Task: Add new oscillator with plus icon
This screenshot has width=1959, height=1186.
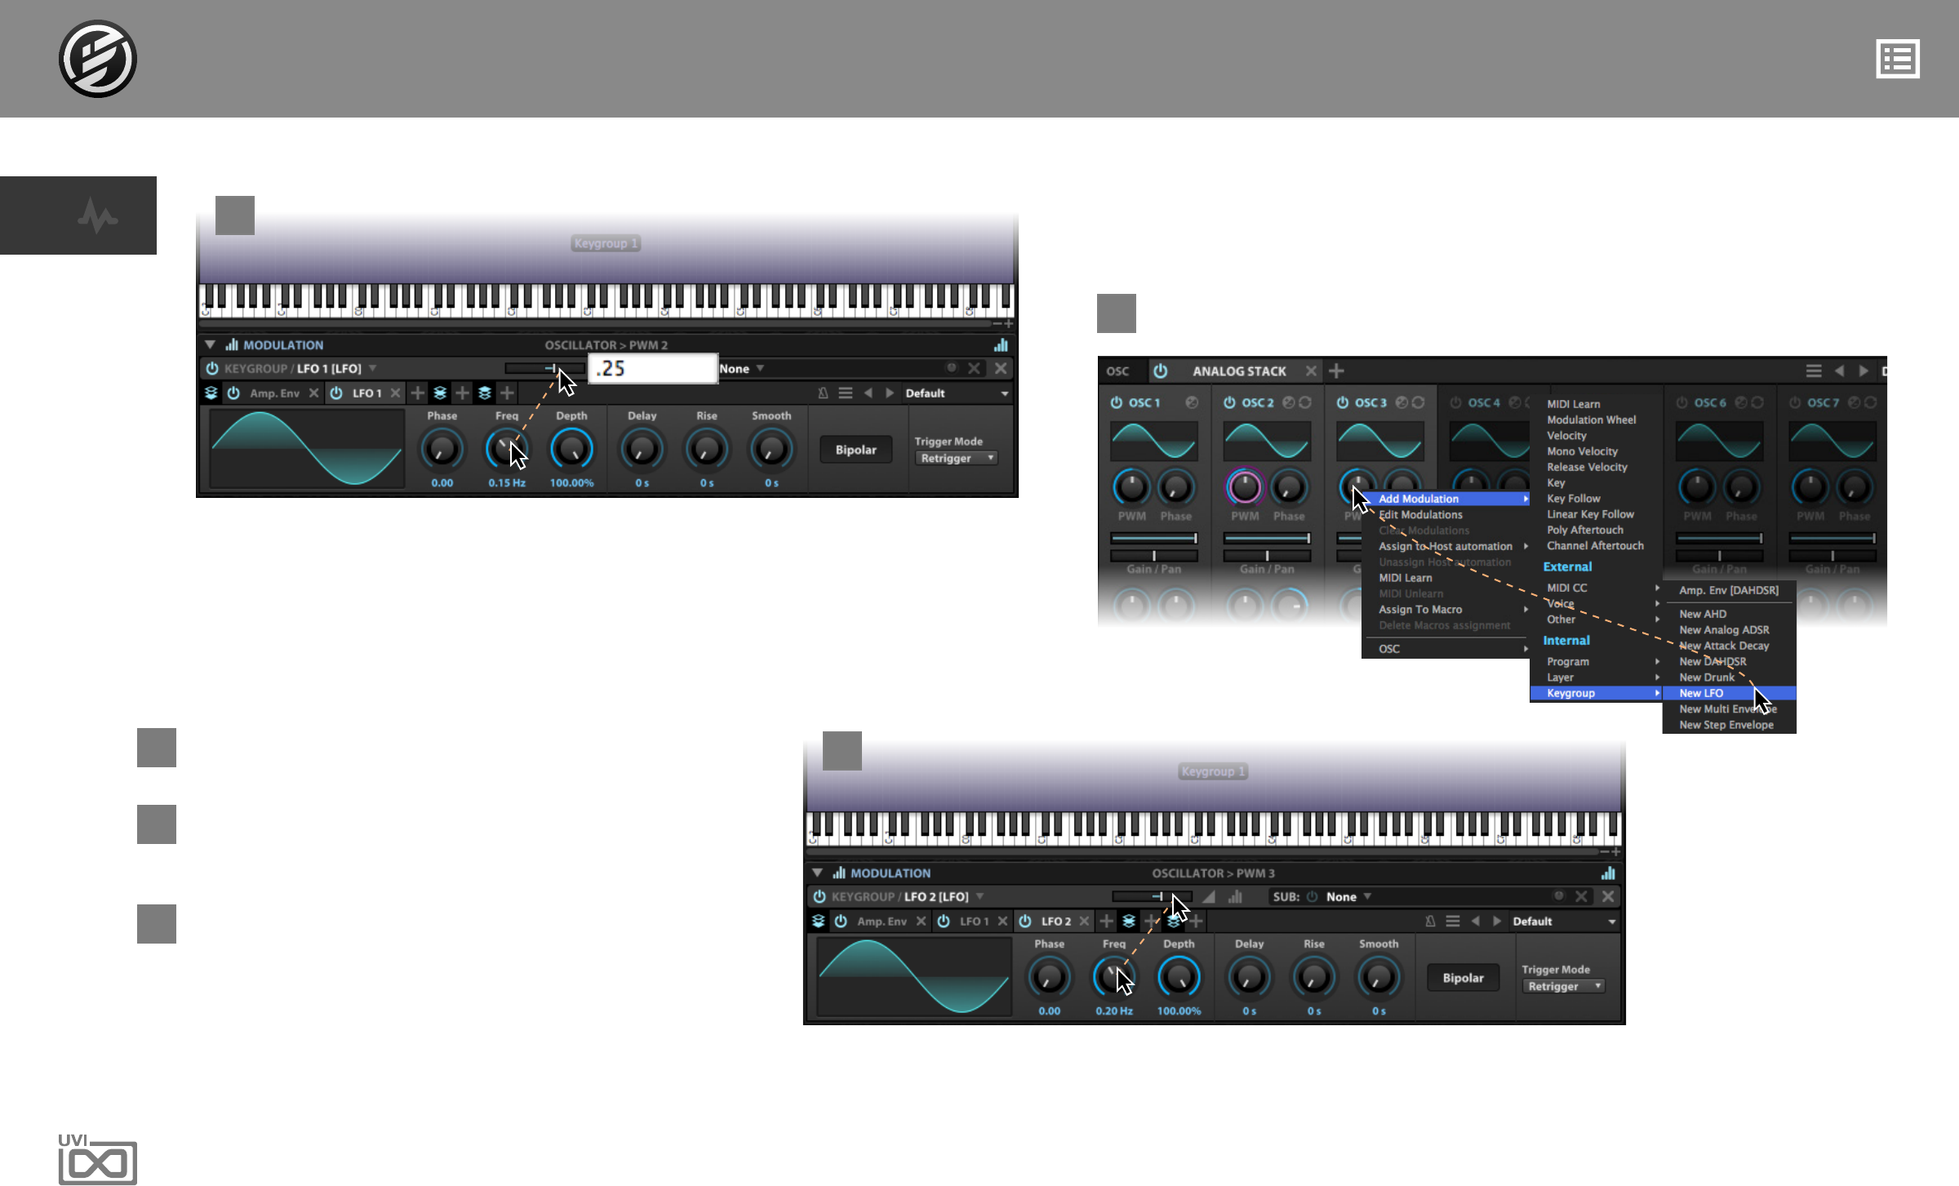Action: 1336,371
